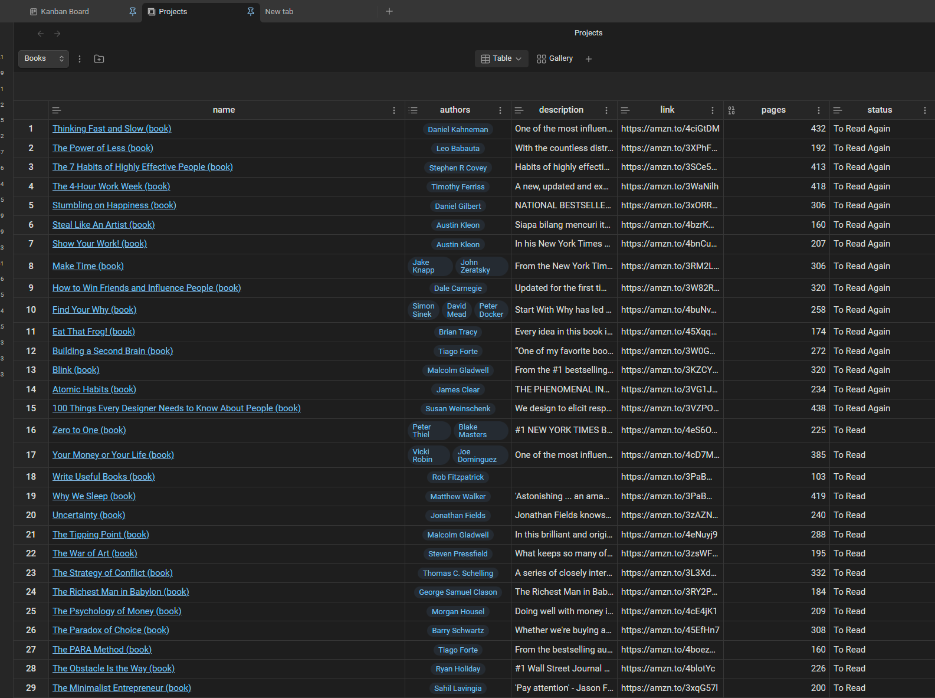Viewport: 935px width, 698px height.
Task: Open link column options menu
Action: 713,110
